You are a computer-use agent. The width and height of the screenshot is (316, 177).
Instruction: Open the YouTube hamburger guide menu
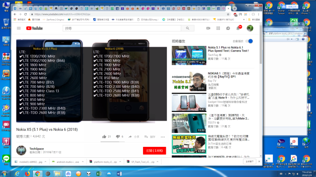coord(19,28)
